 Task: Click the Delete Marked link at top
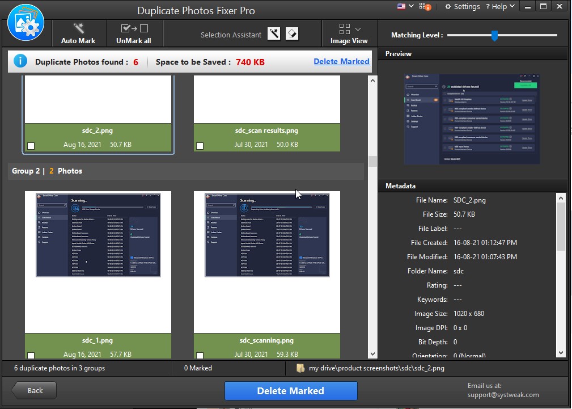pyautogui.click(x=341, y=61)
